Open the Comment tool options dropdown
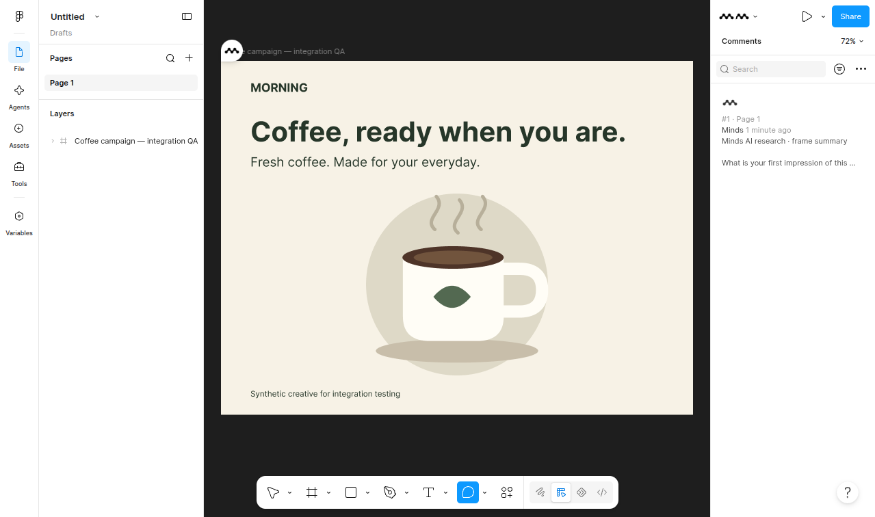Viewport: 875px width, 517px height. [x=485, y=492]
